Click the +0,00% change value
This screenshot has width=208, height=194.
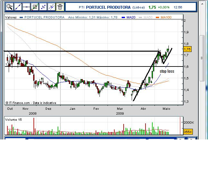[x=164, y=7]
